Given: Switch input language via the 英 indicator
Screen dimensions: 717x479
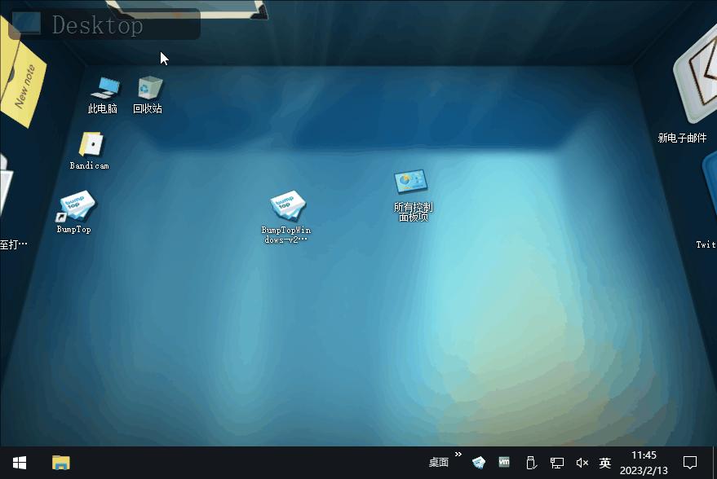Looking at the screenshot, I should pos(604,463).
